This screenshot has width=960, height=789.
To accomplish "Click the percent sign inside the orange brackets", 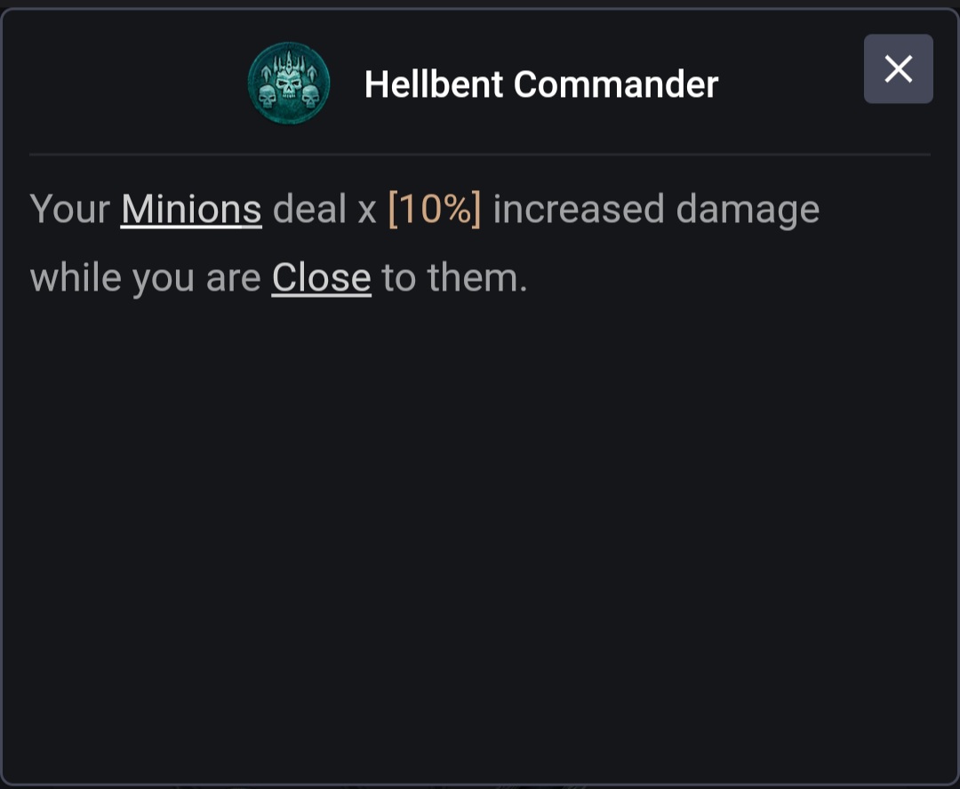I will coord(455,210).
